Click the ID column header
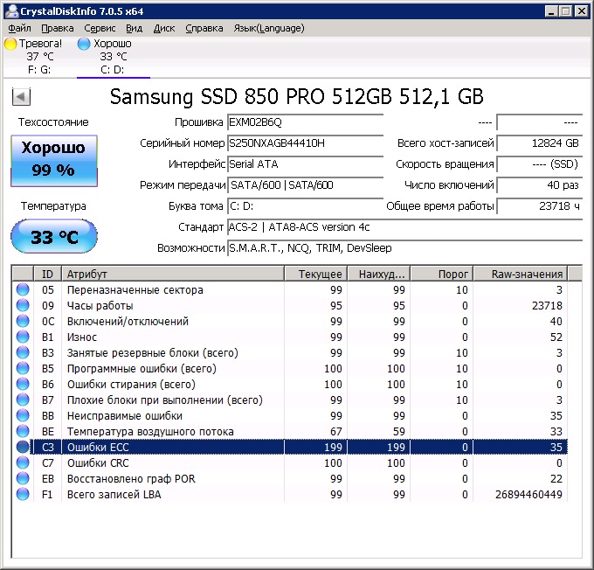594x570 pixels. (x=48, y=274)
